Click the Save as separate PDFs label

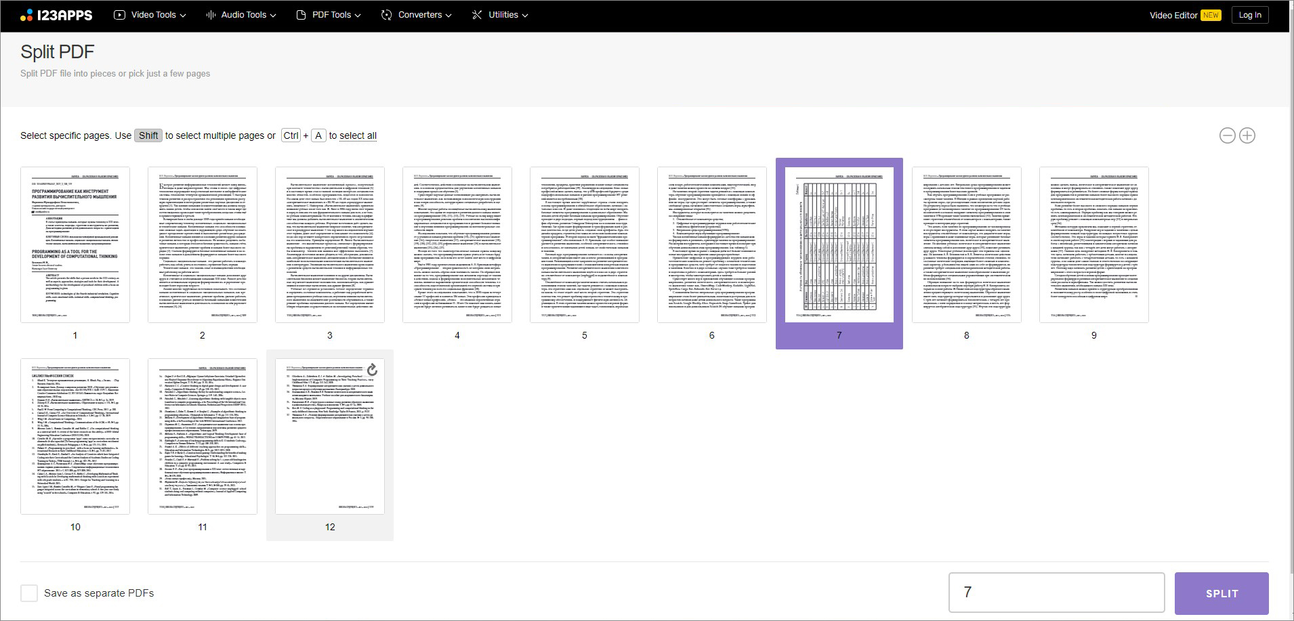[99, 593]
